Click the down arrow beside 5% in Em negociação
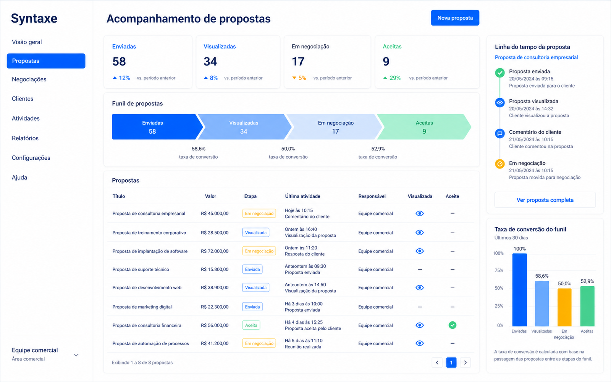 tap(294, 78)
